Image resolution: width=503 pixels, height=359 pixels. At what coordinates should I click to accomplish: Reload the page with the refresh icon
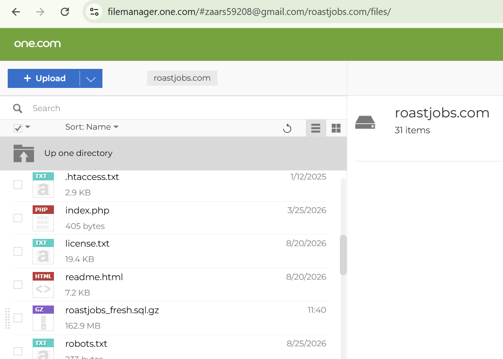[x=65, y=12]
